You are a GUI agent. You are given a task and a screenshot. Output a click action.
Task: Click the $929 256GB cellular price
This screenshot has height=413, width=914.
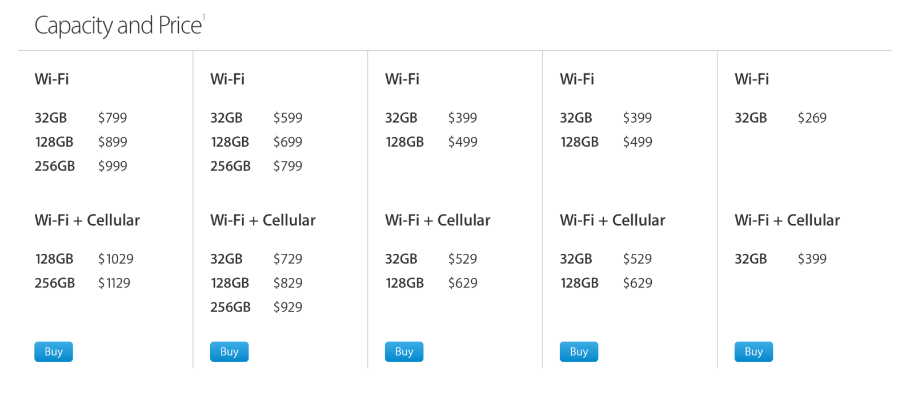click(288, 307)
